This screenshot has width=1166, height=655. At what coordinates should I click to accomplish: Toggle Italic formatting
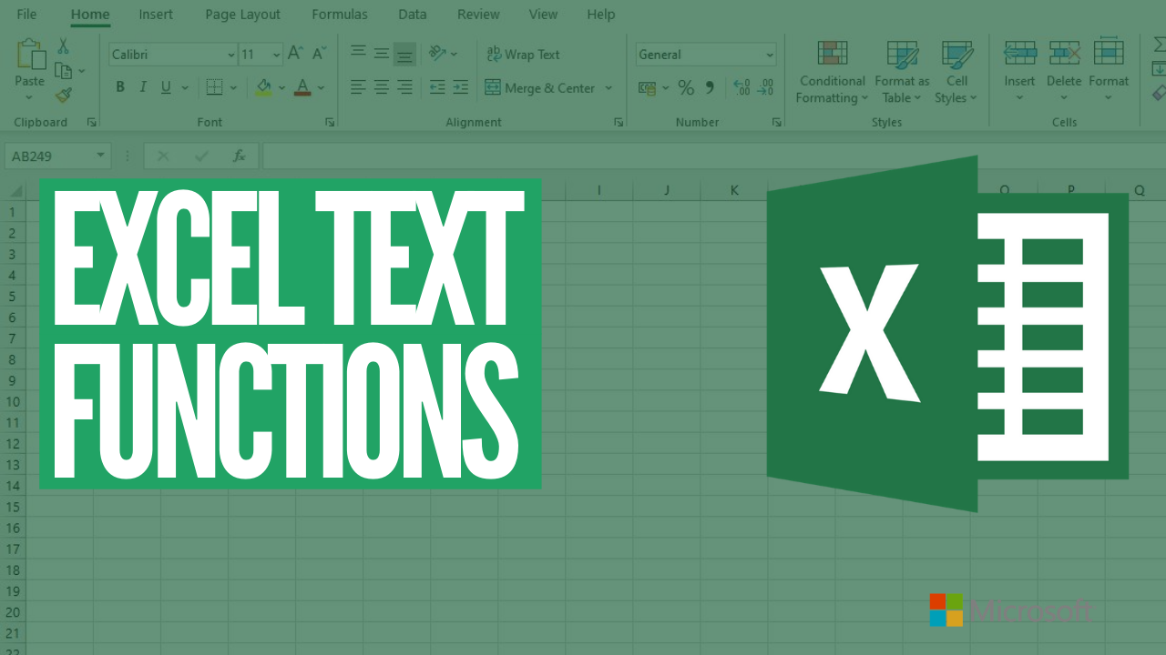pyautogui.click(x=143, y=88)
